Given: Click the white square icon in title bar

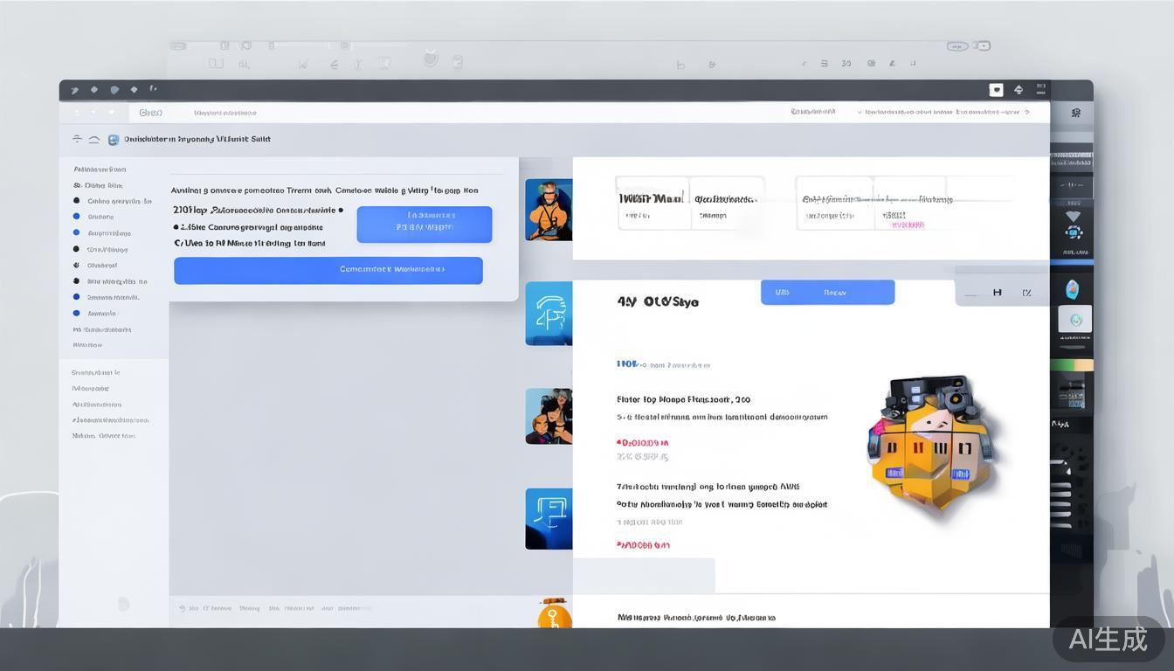Looking at the screenshot, I should pos(995,90).
